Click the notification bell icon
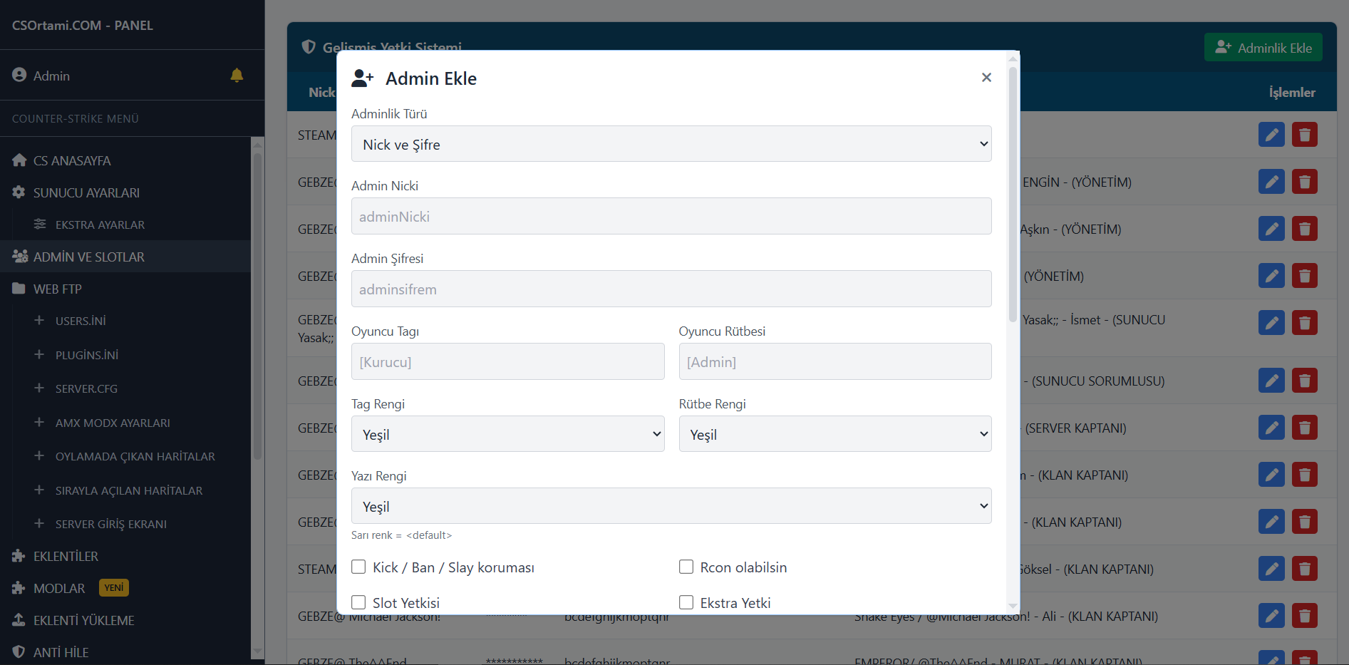Image resolution: width=1349 pixels, height=665 pixels. [237, 76]
